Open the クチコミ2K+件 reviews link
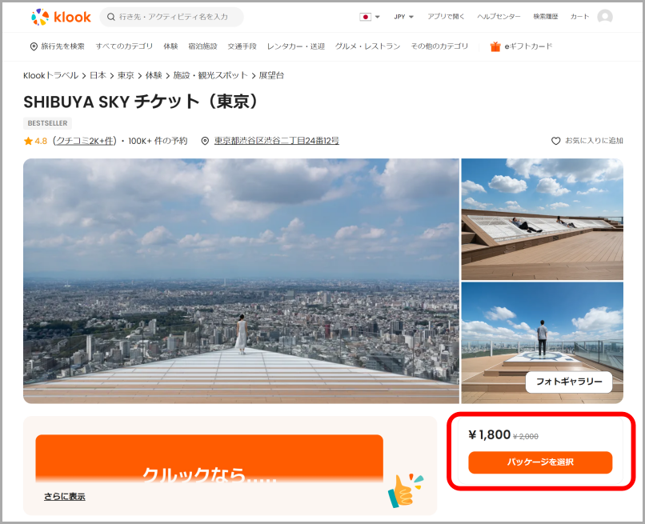 84,141
